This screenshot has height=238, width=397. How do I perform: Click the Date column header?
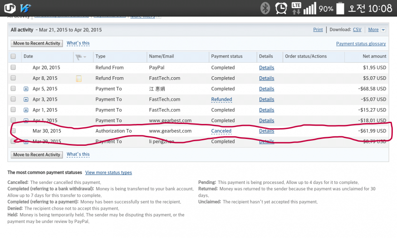[28, 56]
